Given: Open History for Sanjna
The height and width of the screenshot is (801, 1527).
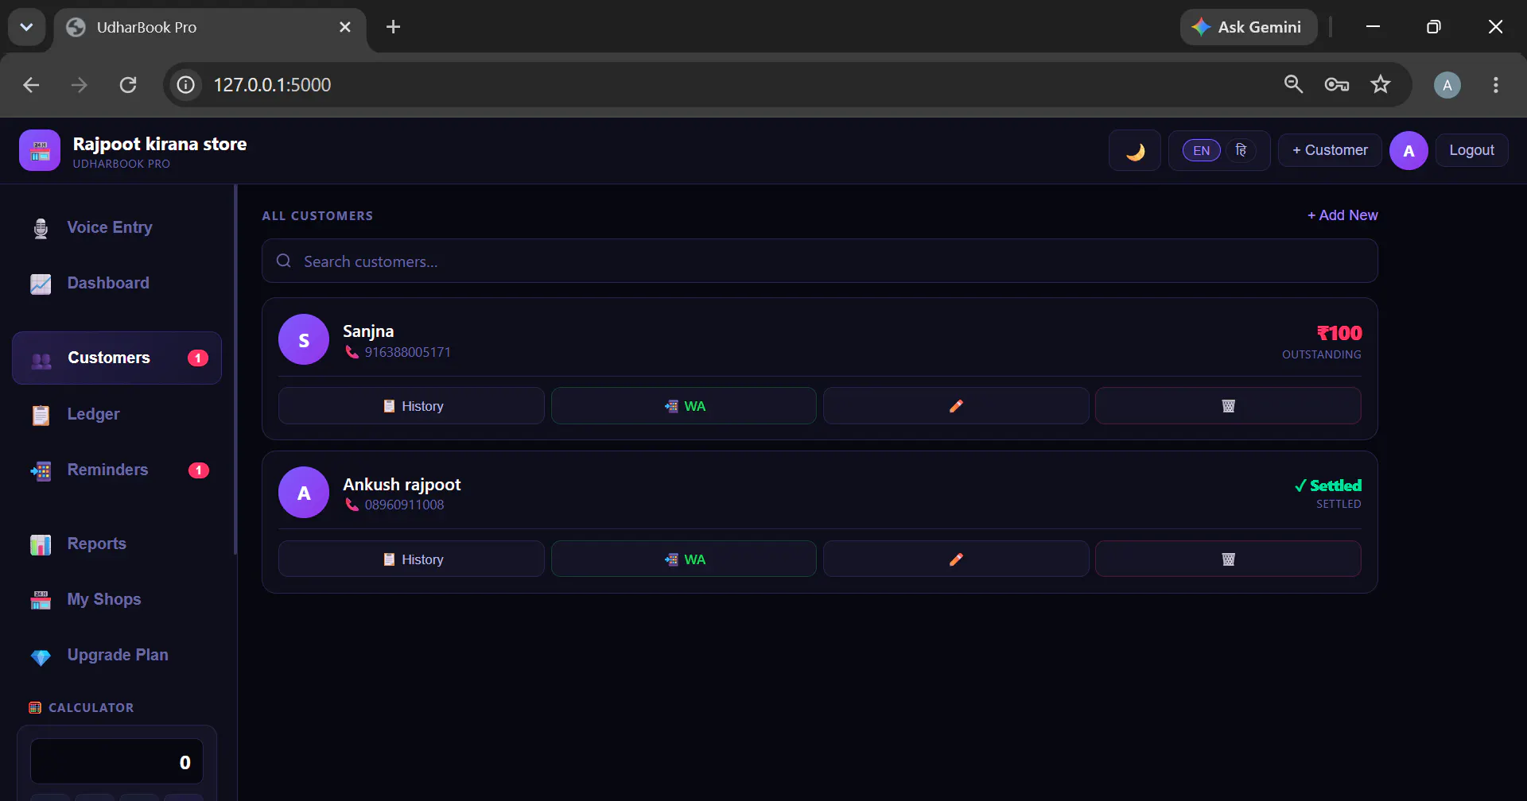Looking at the screenshot, I should pyautogui.click(x=411, y=406).
